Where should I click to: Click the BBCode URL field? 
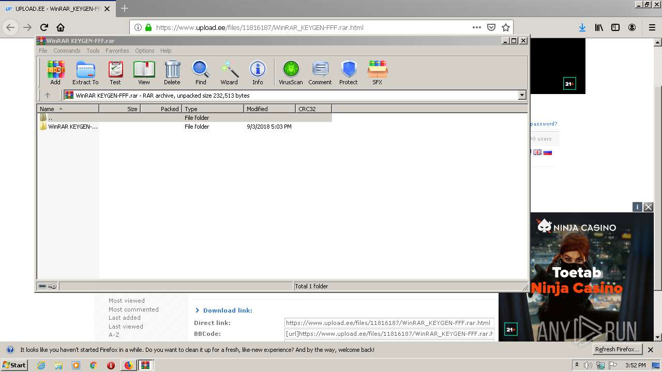pyautogui.click(x=389, y=334)
